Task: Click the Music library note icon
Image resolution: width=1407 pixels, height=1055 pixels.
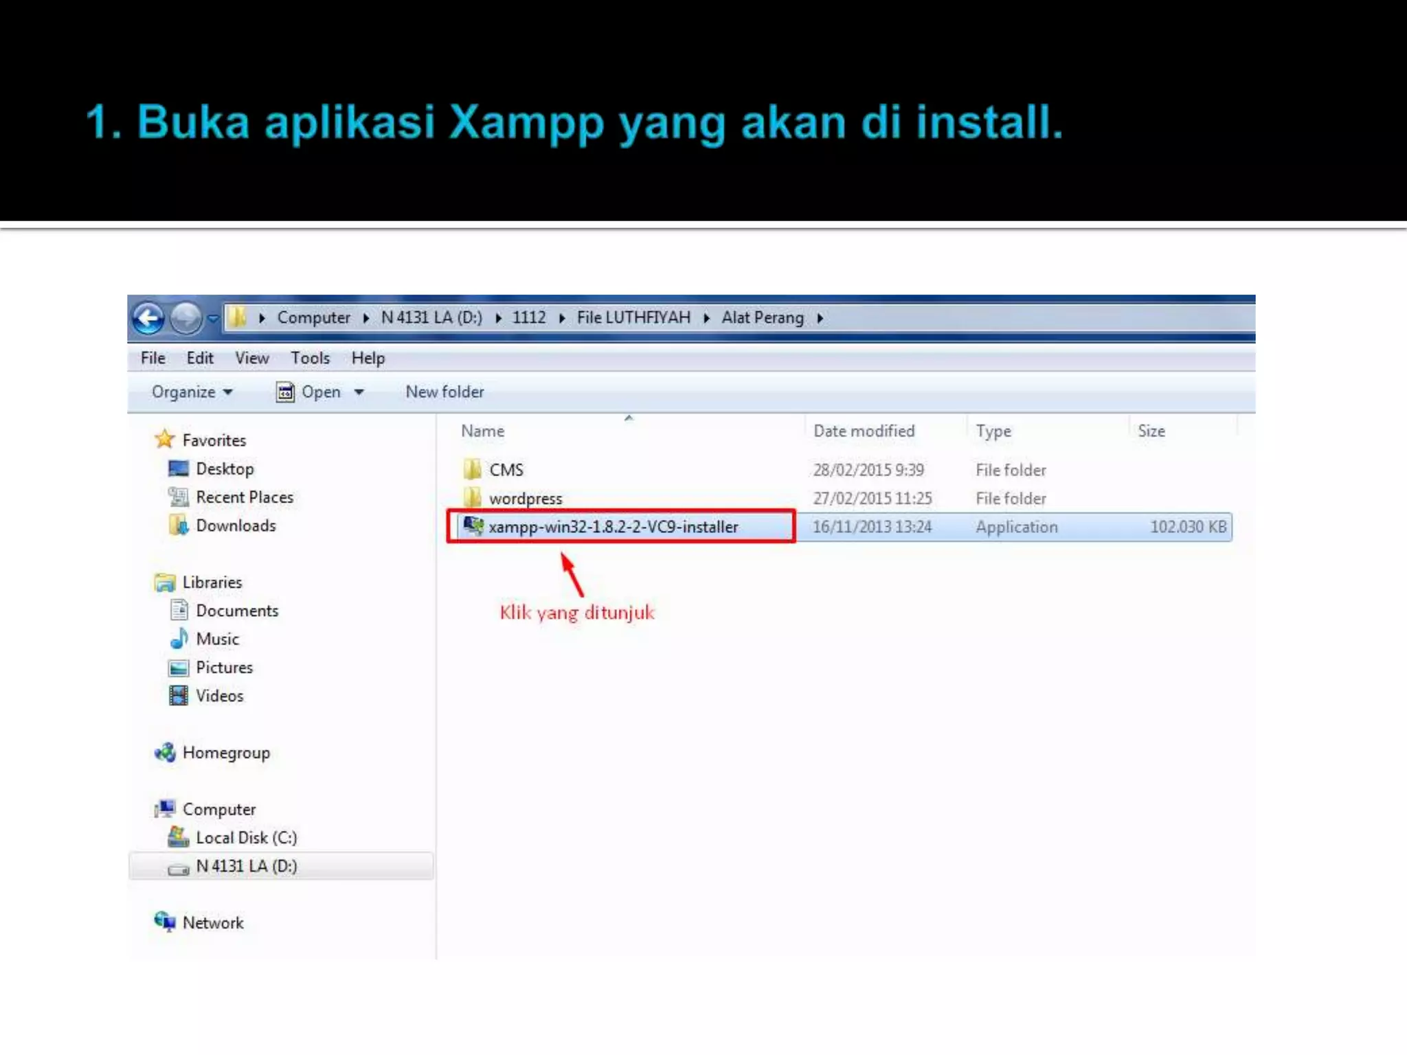Action: (x=179, y=639)
